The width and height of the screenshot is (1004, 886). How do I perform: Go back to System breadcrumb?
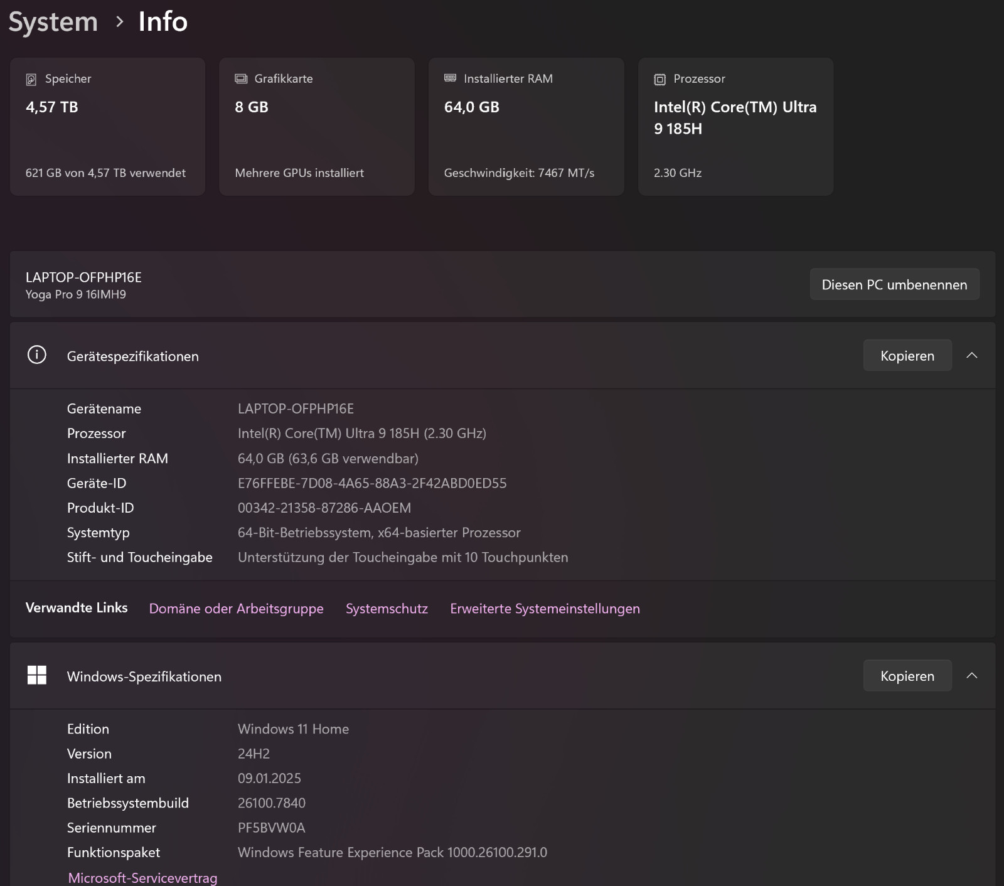[x=53, y=22]
